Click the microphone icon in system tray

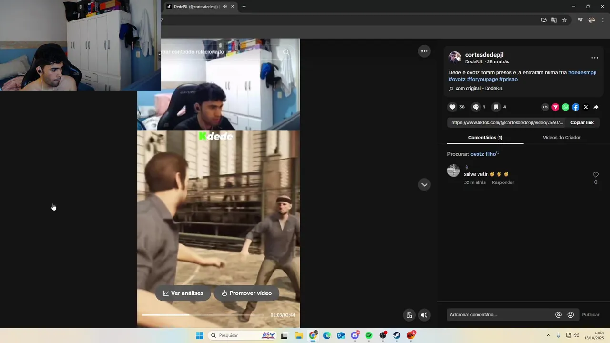[559, 335]
